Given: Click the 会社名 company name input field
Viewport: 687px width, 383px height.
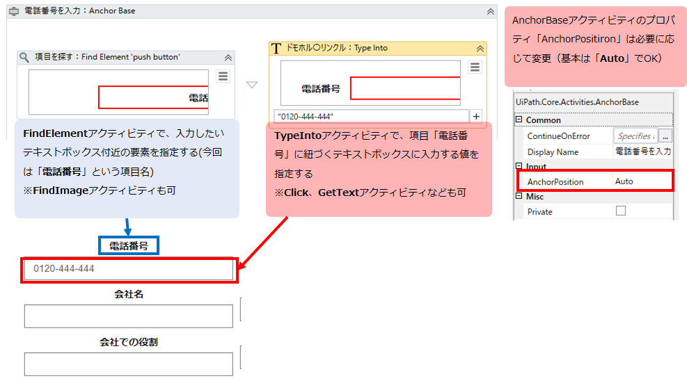Looking at the screenshot, I should coord(128,316).
